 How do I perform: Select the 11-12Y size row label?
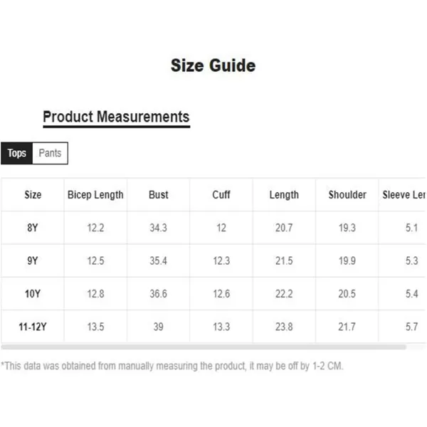33,327
